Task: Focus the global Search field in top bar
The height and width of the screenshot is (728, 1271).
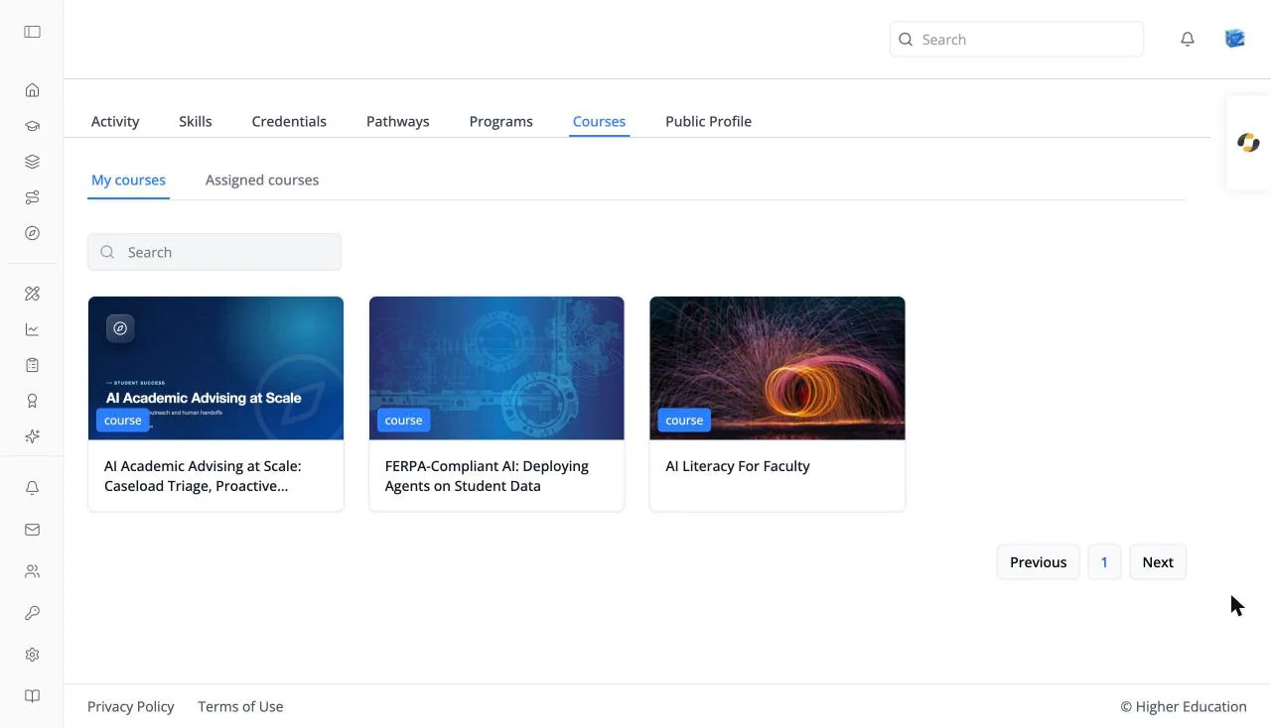Action: point(1017,40)
